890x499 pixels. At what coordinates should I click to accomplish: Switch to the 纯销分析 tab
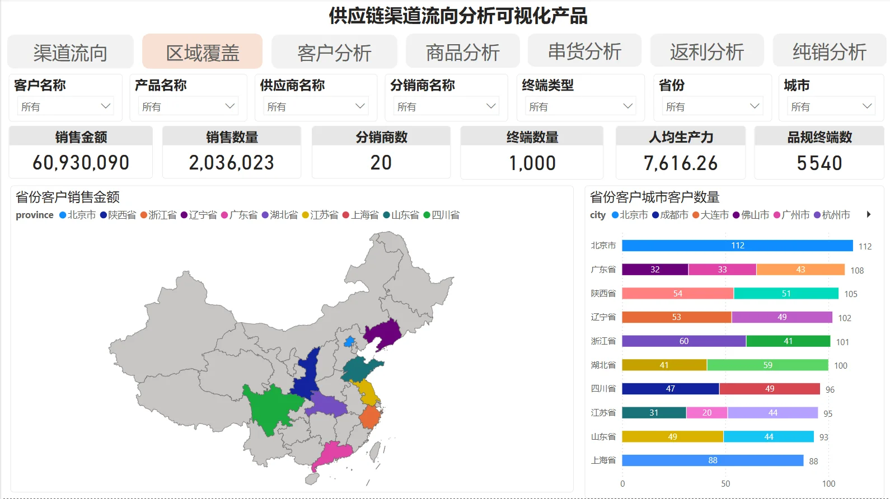829,51
